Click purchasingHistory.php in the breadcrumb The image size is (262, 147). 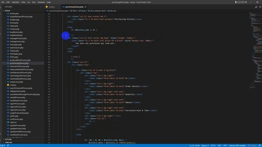click(x=59, y=11)
